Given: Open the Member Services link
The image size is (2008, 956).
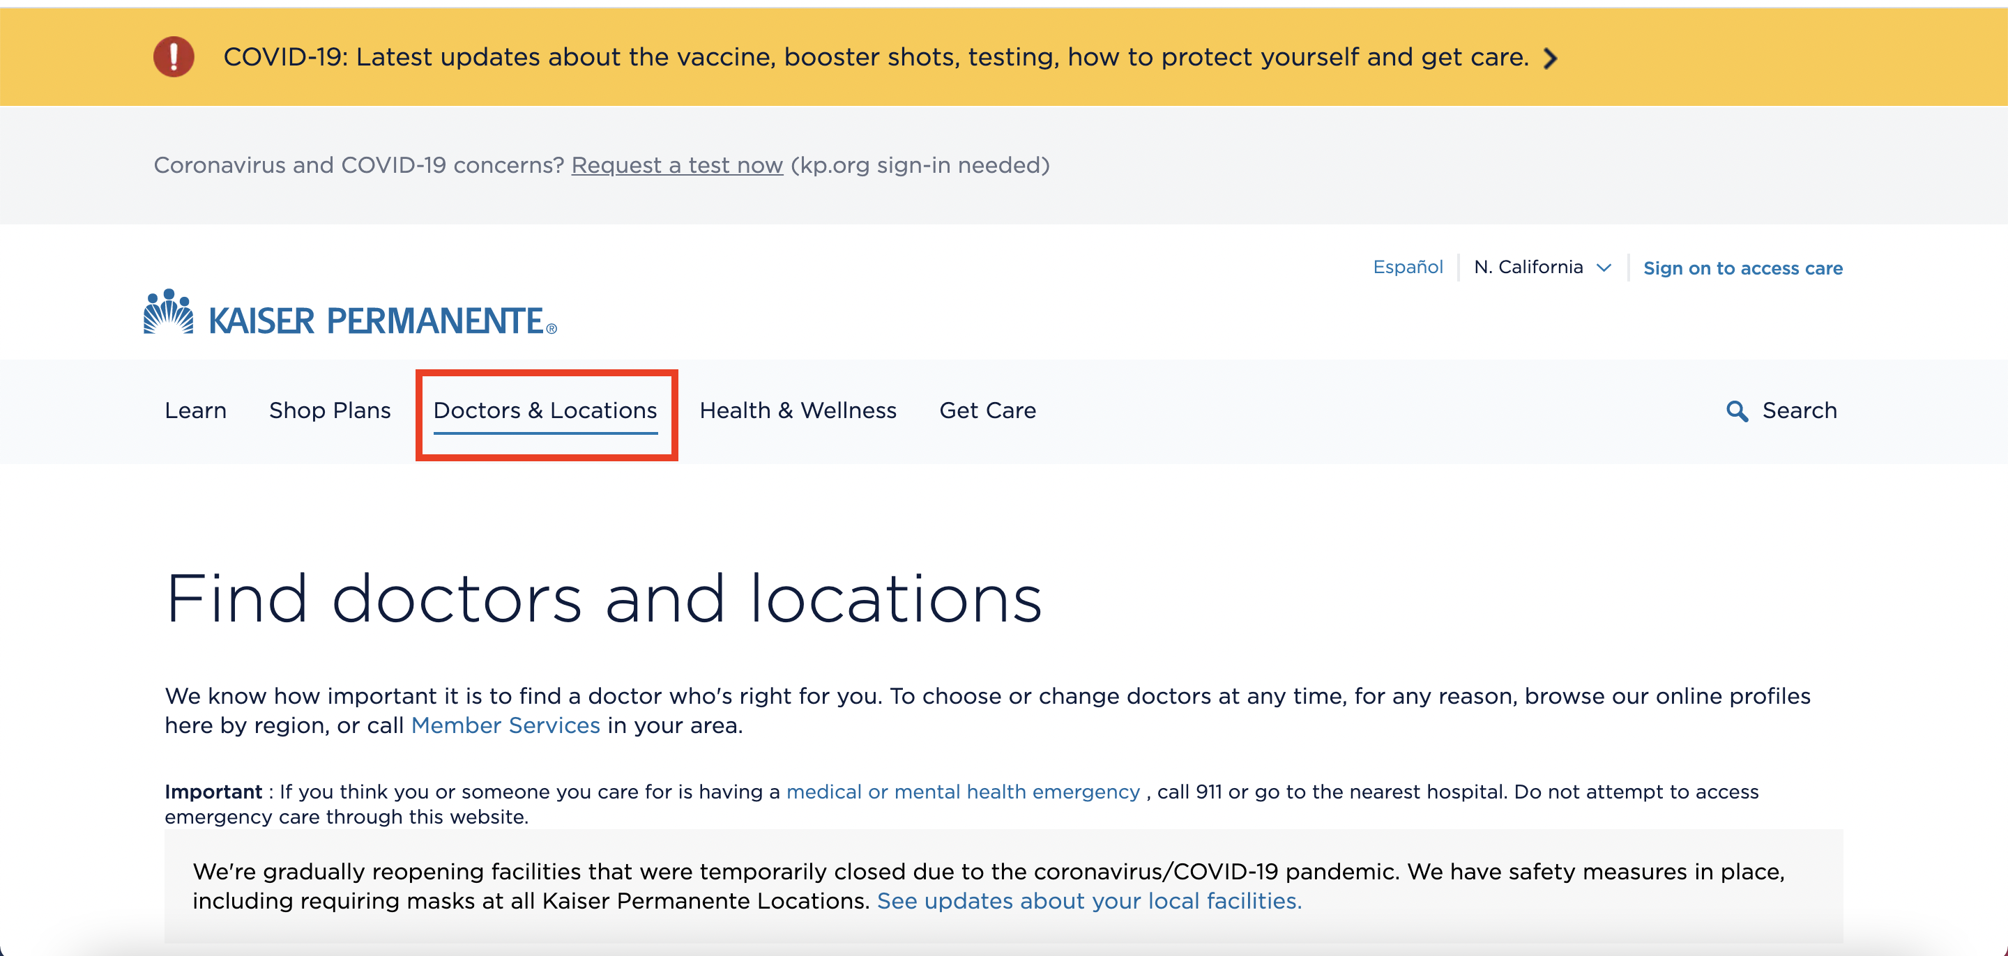Looking at the screenshot, I should [505, 725].
